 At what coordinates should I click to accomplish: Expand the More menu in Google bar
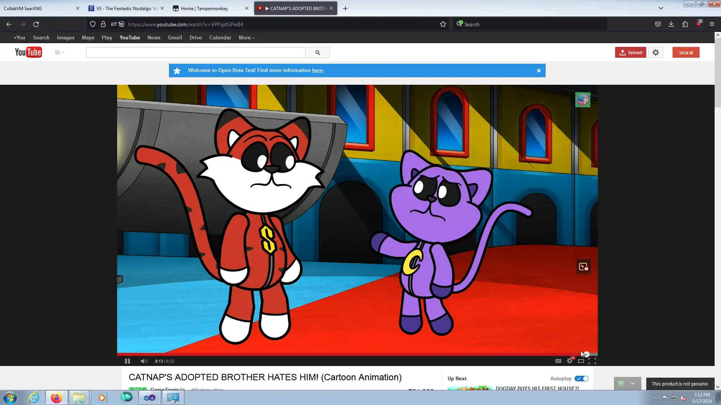[x=246, y=37]
